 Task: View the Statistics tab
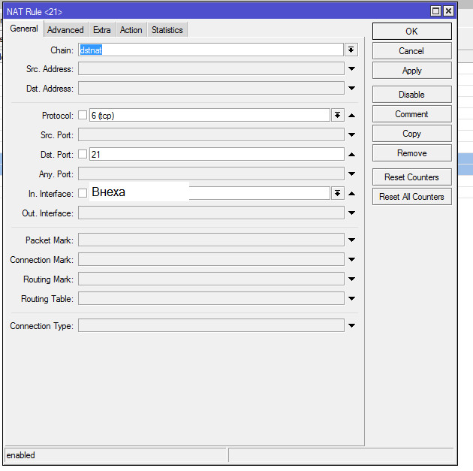[x=167, y=30]
